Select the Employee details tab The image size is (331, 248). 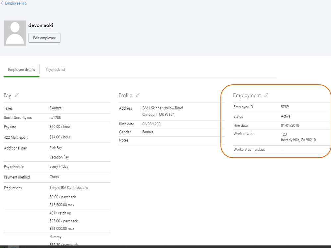pos(22,70)
